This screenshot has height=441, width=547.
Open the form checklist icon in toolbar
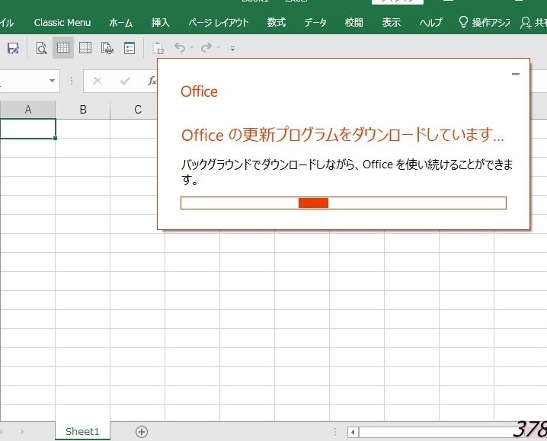pos(130,48)
